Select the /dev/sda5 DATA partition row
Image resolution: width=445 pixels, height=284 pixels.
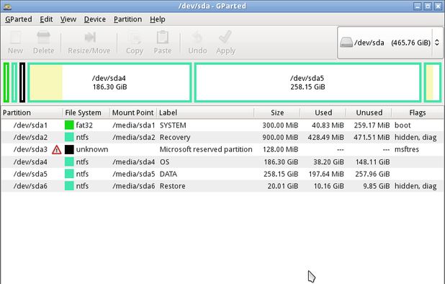tap(223, 174)
